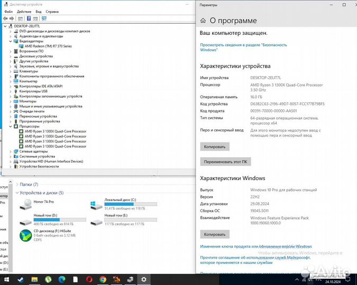Open File Explorer from the taskbar
The height and width of the screenshot is (285, 357).
(x=34, y=279)
